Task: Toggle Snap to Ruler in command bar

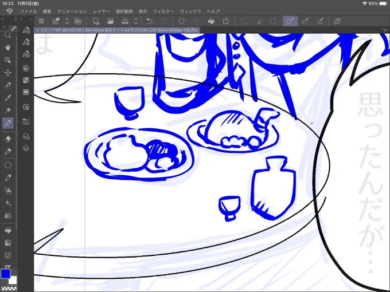Action: pos(290,21)
